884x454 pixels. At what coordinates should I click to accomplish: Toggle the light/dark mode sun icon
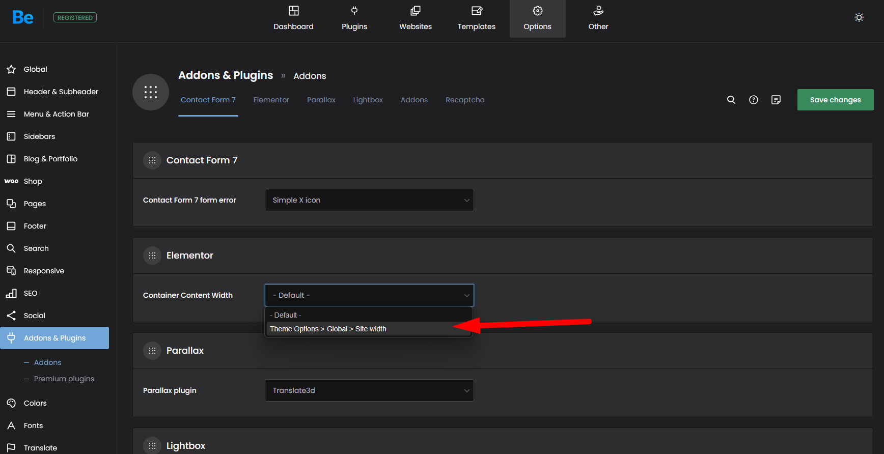click(859, 17)
